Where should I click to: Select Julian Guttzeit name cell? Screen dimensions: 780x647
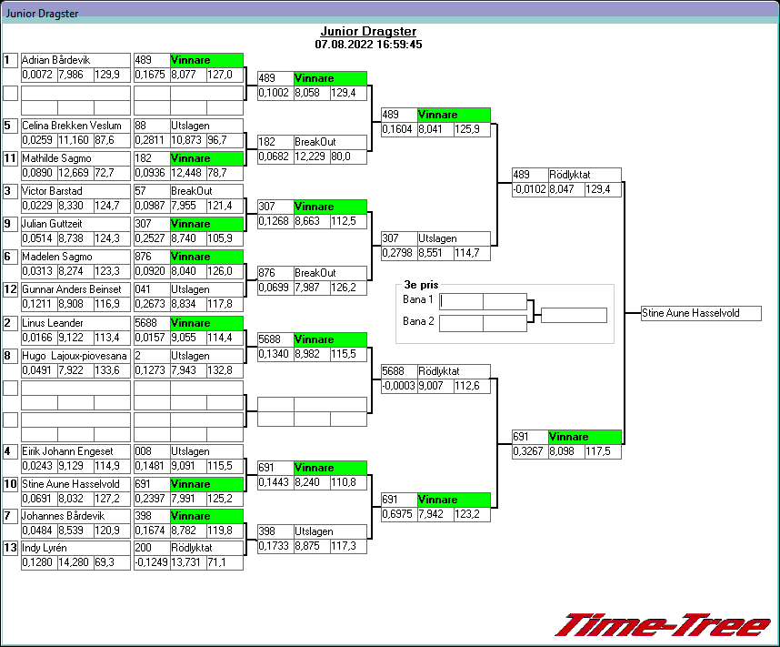coord(75,224)
